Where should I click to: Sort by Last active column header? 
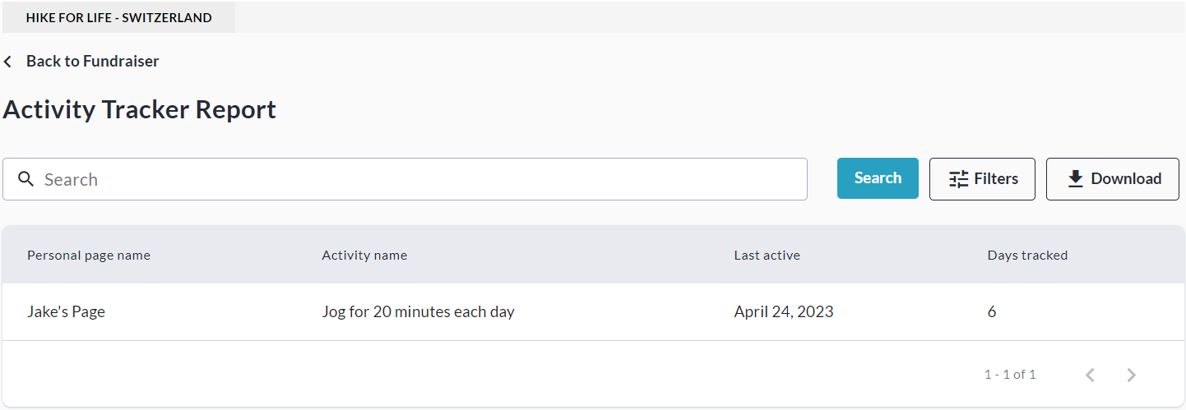pos(767,256)
